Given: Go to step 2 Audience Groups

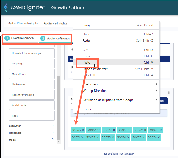Looking at the screenshot, I should click(55, 39).
